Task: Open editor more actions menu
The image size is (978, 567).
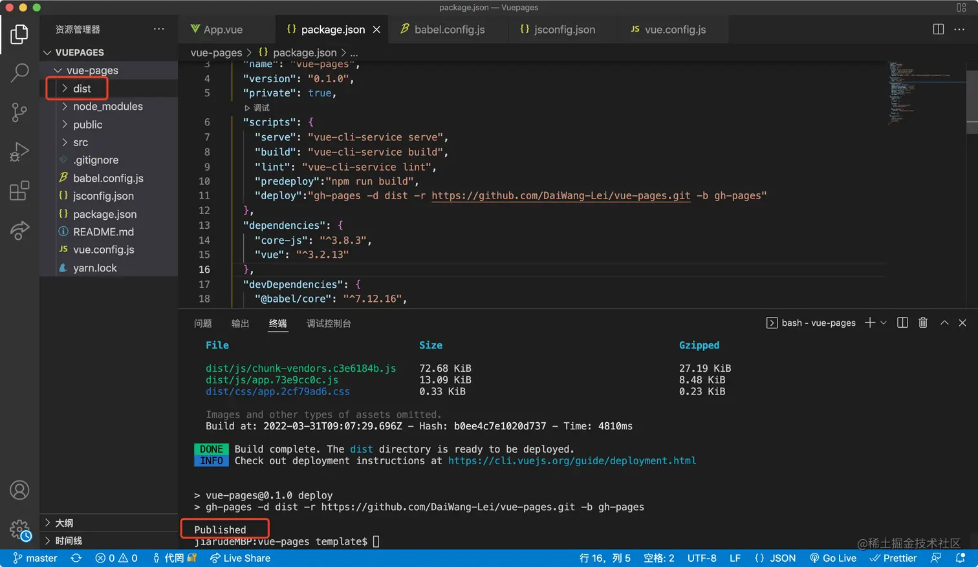Action: coord(959,29)
